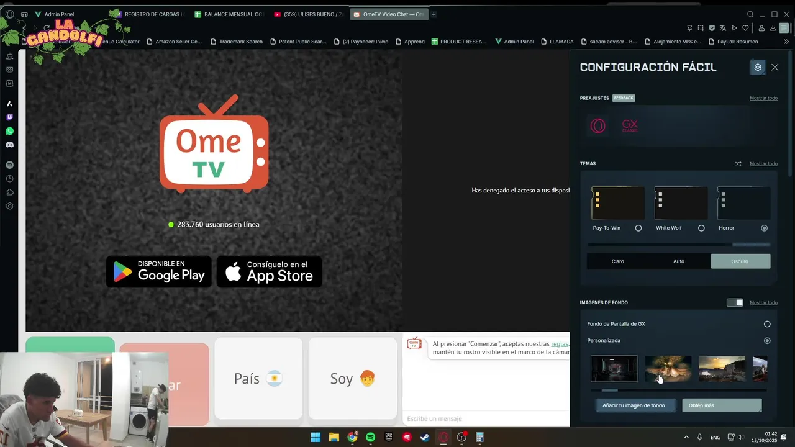This screenshot has height=447, width=795.
Task: Open Spotify player in the sidebar
Action: tap(9, 165)
